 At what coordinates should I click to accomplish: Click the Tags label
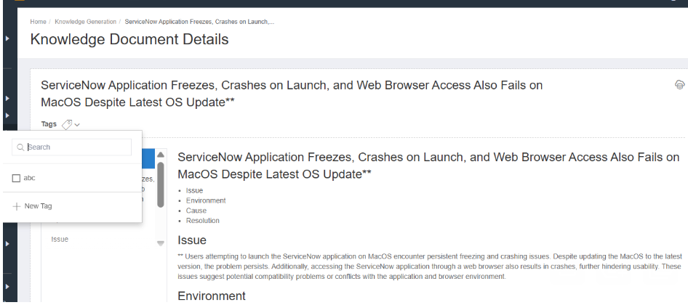click(49, 124)
